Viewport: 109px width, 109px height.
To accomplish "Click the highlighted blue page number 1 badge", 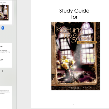I will tap(3, 28).
